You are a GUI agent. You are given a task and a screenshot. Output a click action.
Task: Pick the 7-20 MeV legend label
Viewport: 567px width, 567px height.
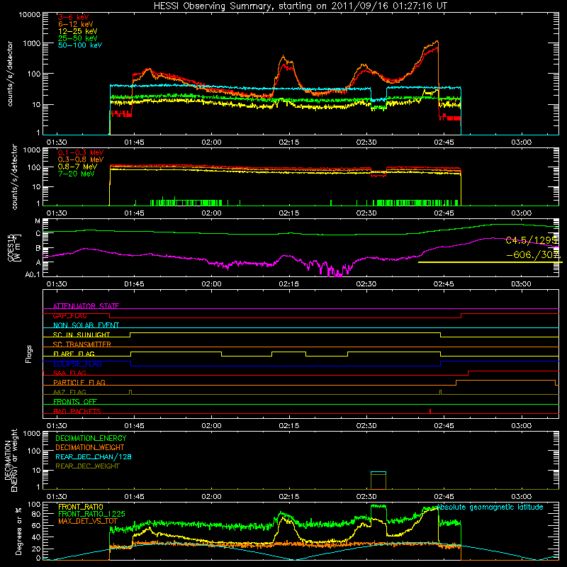(x=77, y=174)
